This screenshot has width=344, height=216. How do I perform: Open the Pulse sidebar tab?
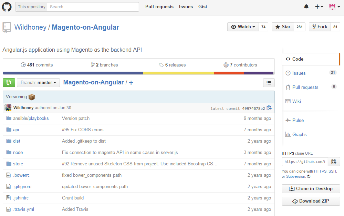[x=311, y=120]
